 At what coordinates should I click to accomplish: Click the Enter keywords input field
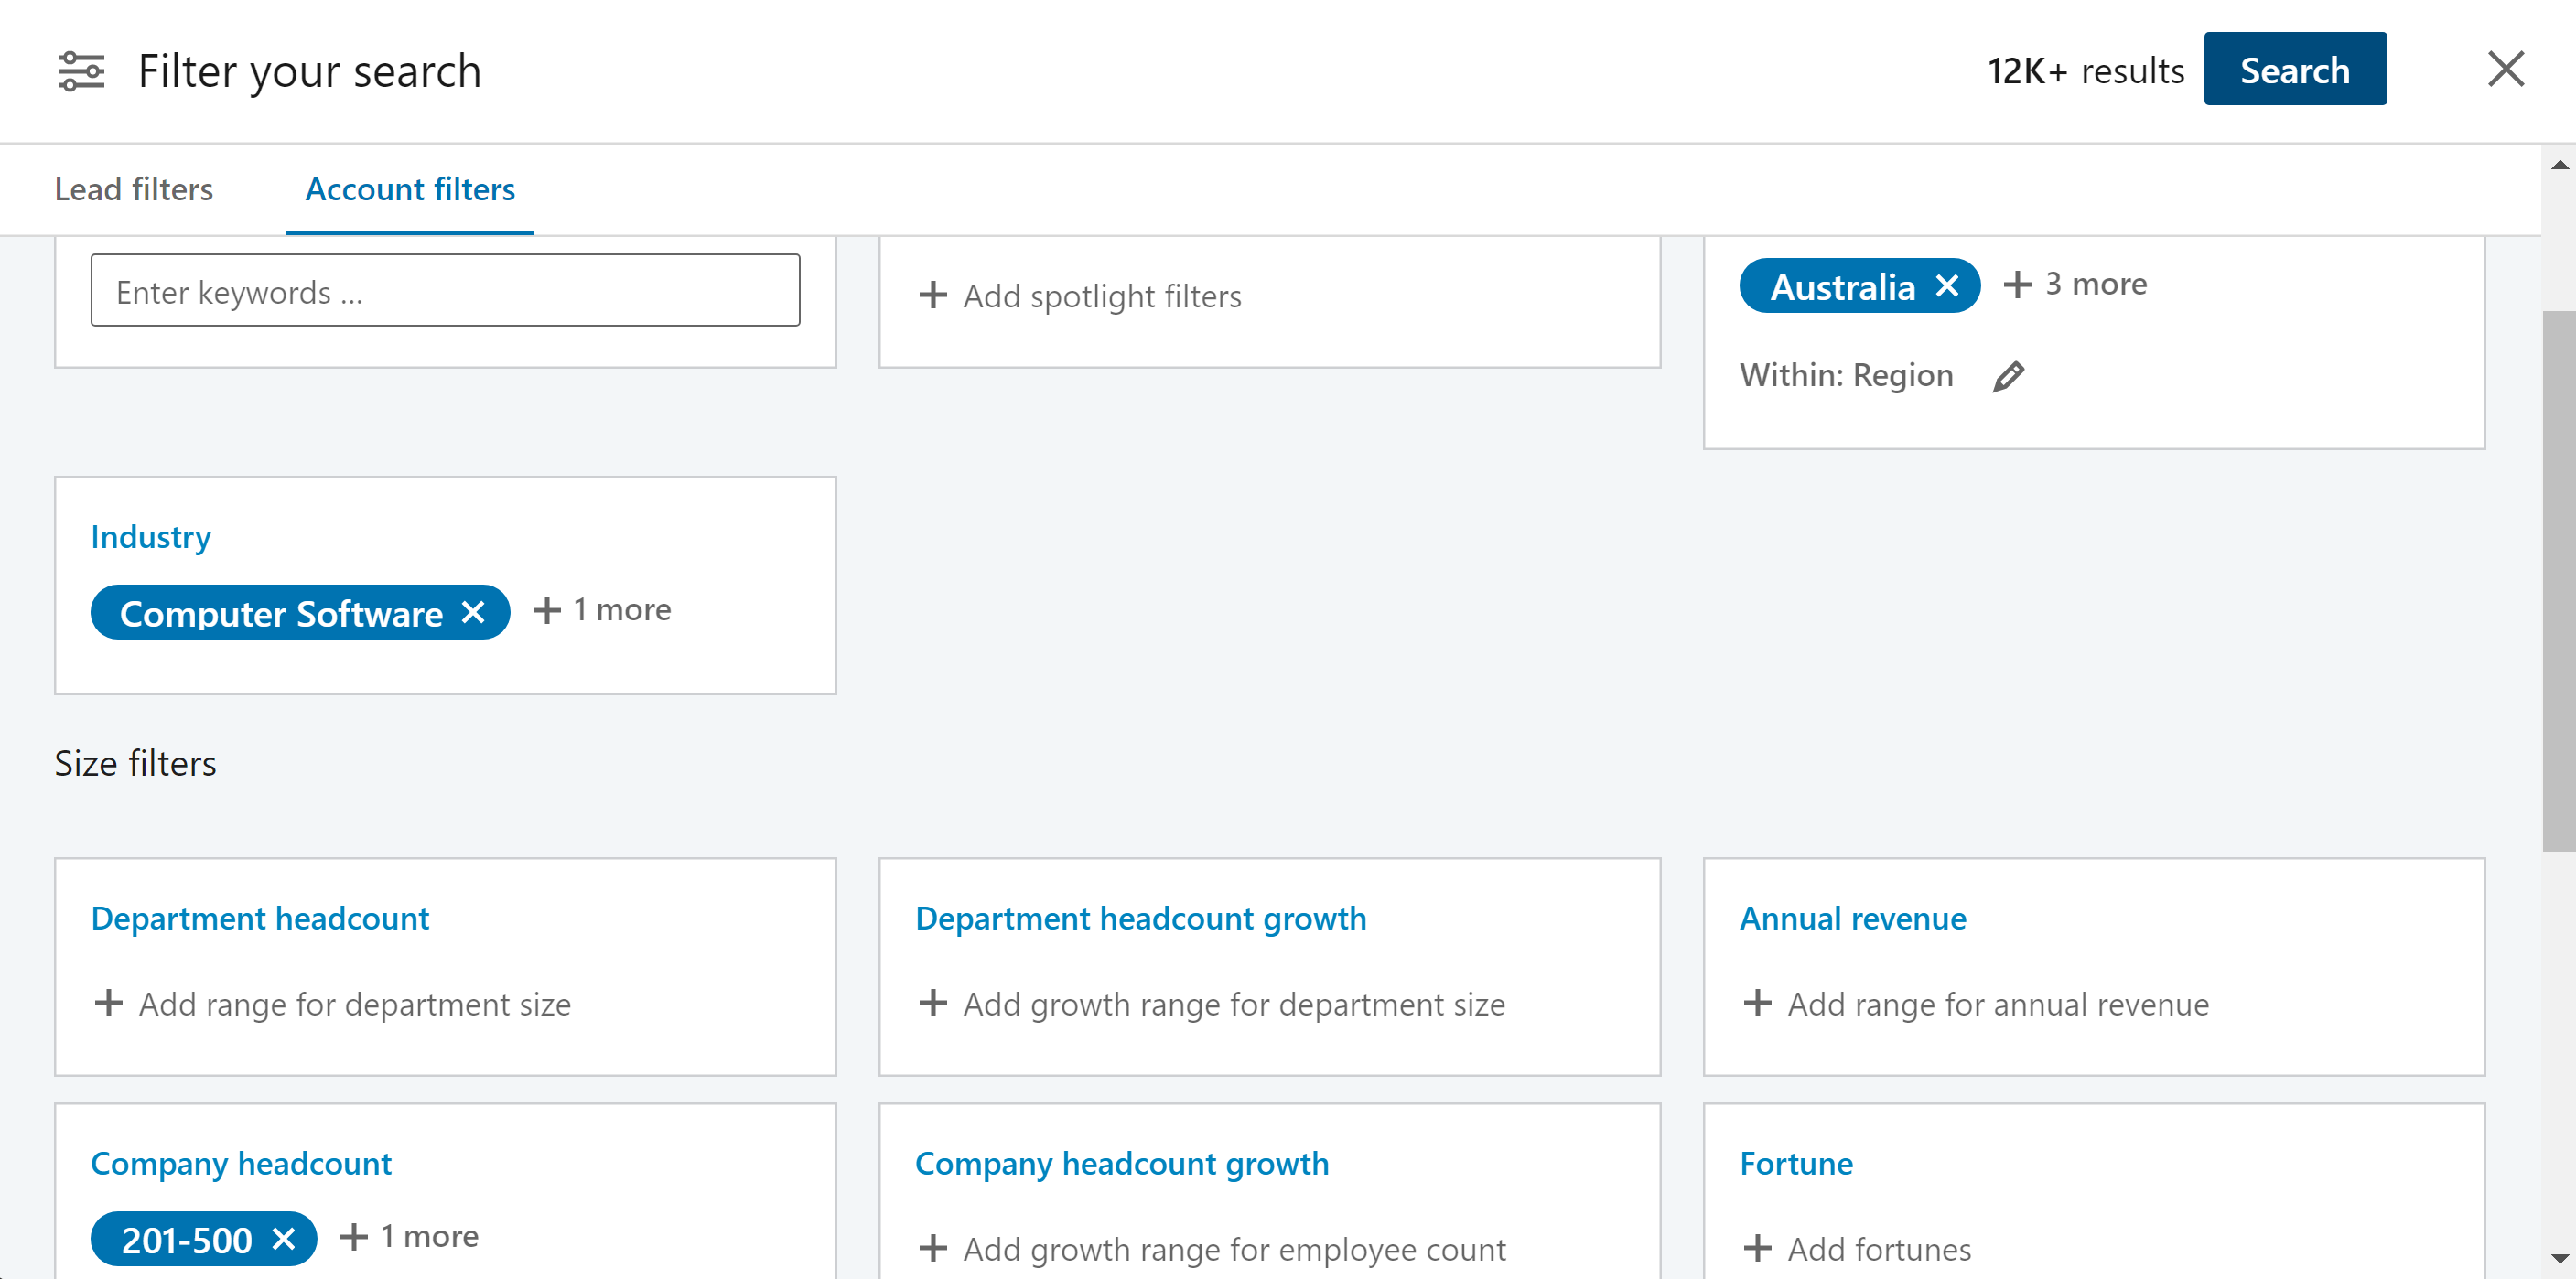[x=445, y=291]
